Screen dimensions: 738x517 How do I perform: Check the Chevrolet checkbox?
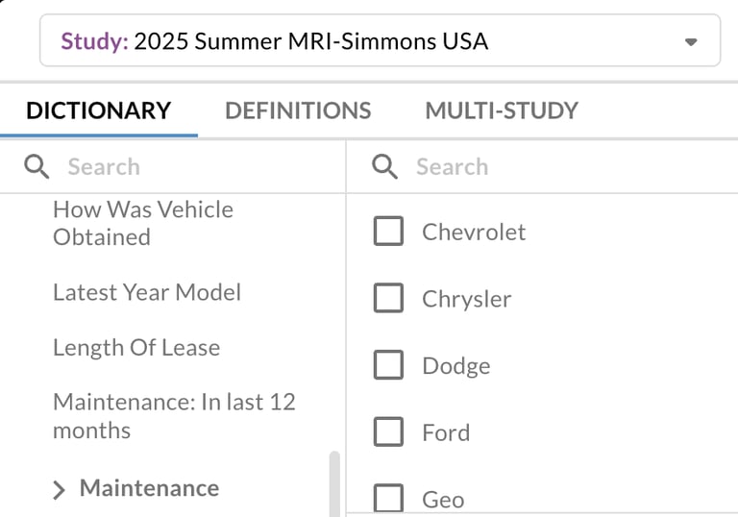388,232
